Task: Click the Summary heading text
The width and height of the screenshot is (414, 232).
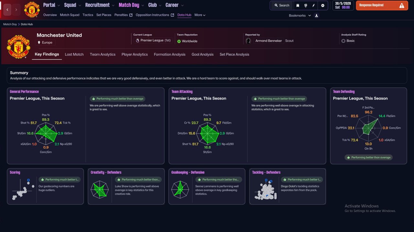Action: (x=19, y=73)
